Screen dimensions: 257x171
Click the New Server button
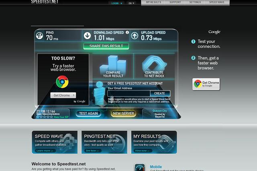tap(124, 113)
